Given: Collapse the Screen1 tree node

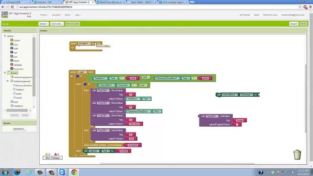Looking at the screenshot, I should (5, 73).
